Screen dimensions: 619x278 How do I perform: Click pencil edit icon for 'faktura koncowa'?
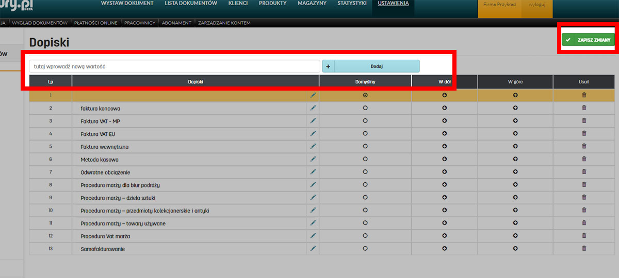313,108
